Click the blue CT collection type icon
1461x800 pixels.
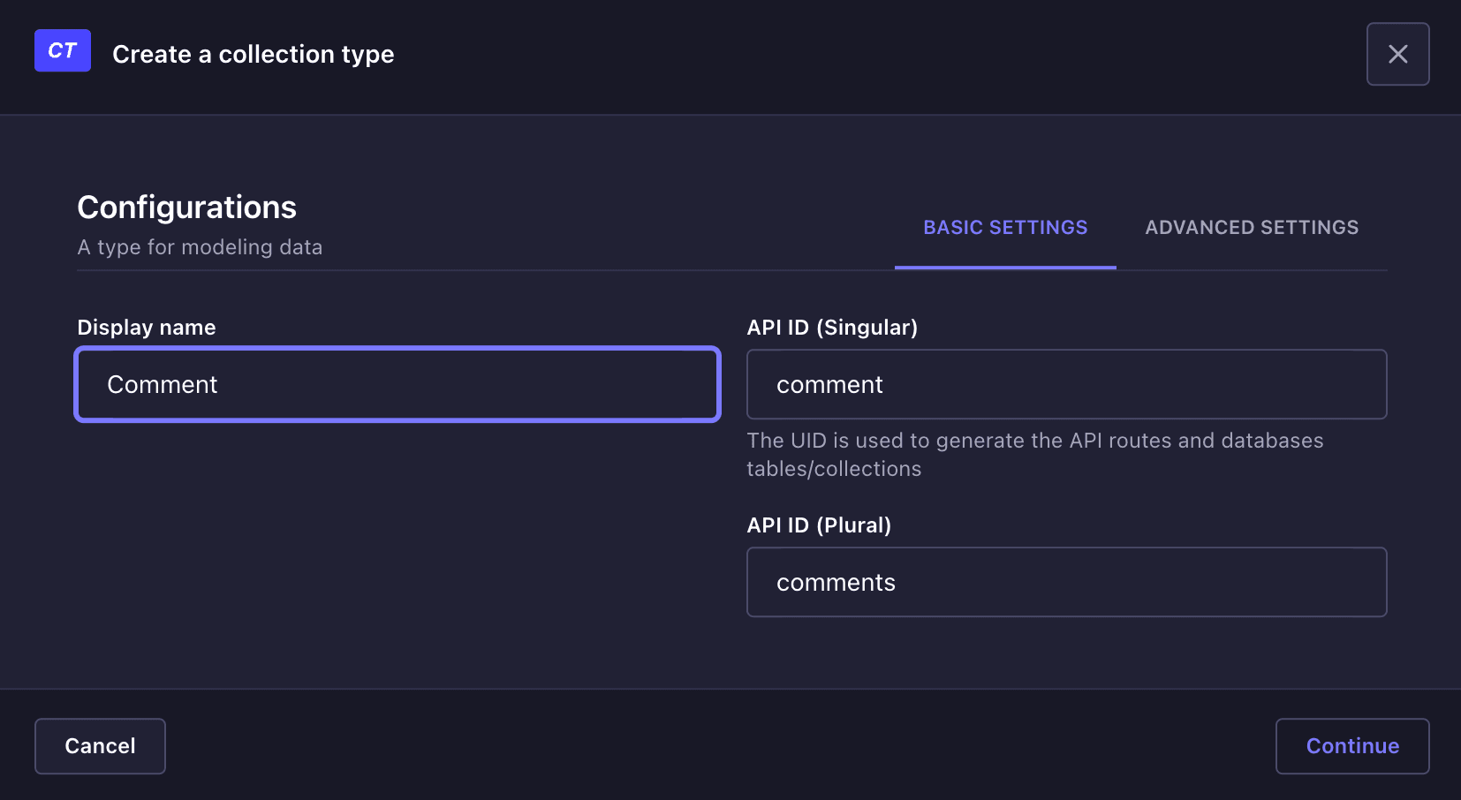[x=62, y=51]
